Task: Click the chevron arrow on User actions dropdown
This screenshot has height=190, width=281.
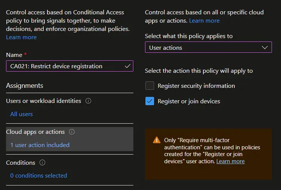Action: pyautogui.click(x=264, y=47)
